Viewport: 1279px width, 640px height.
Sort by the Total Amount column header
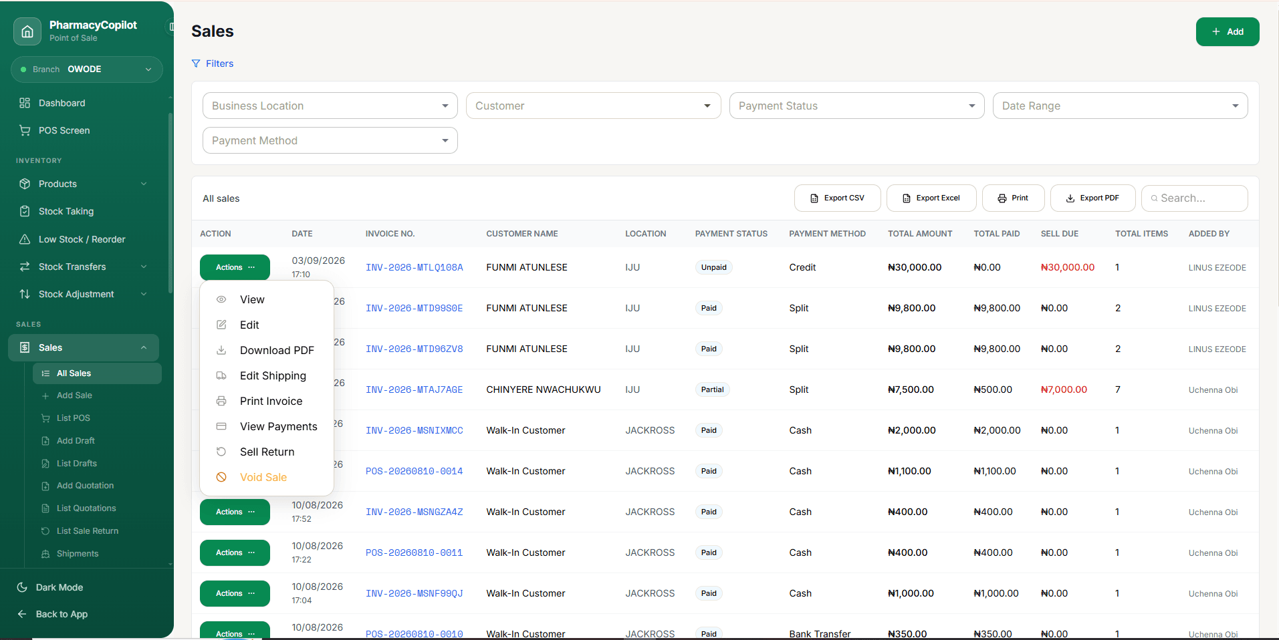tap(920, 234)
